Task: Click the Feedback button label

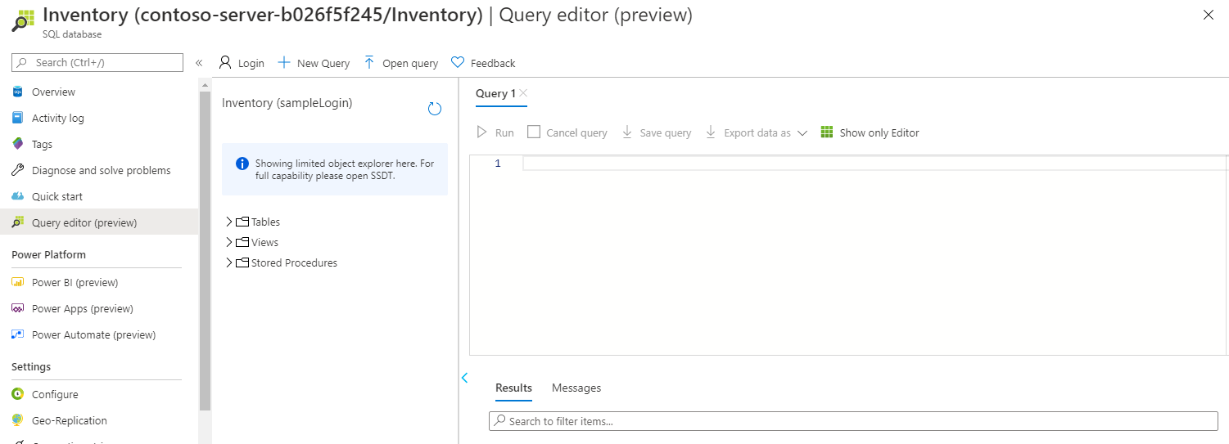Action: click(493, 63)
